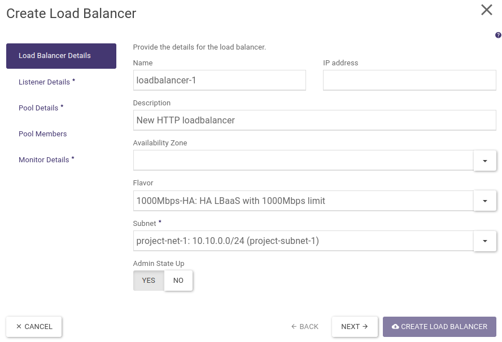Set Admin State Up to YES
This screenshot has height=342, width=502.
(x=149, y=281)
